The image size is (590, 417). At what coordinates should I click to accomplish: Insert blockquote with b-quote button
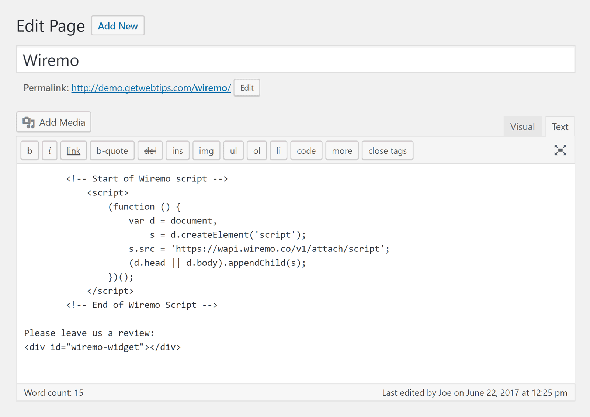(112, 151)
